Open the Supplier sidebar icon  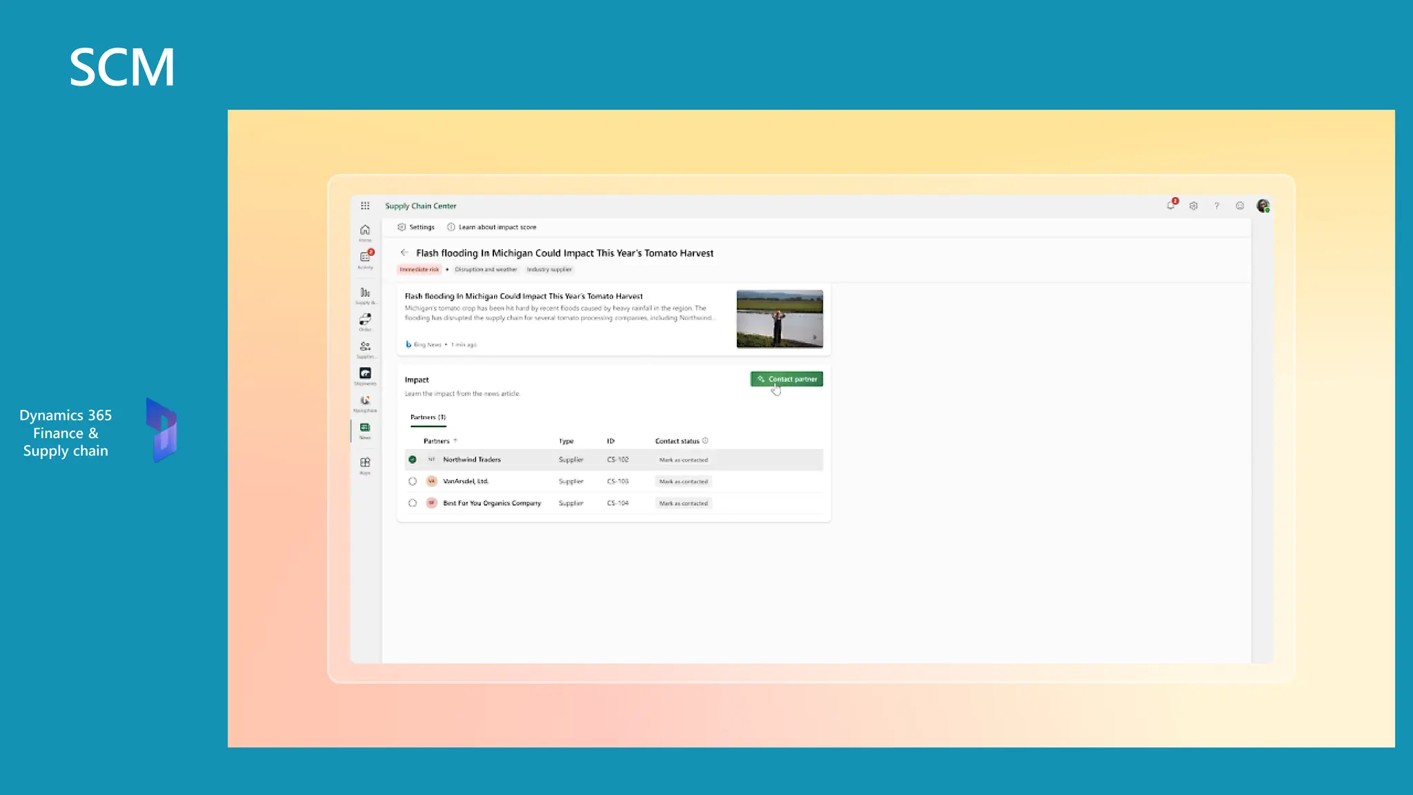pyautogui.click(x=365, y=349)
